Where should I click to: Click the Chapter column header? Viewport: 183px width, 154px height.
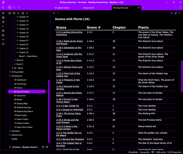click(x=119, y=28)
